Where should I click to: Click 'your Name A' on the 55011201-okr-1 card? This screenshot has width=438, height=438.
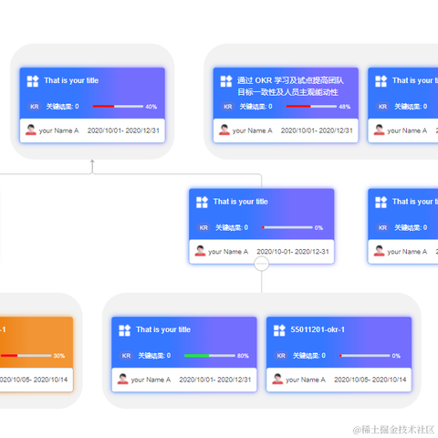tap(306, 380)
